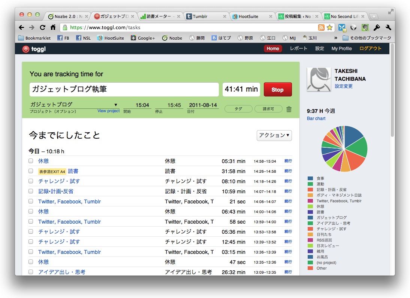Click the Bar chart link
410x298 pixels.
click(x=316, y=119)
